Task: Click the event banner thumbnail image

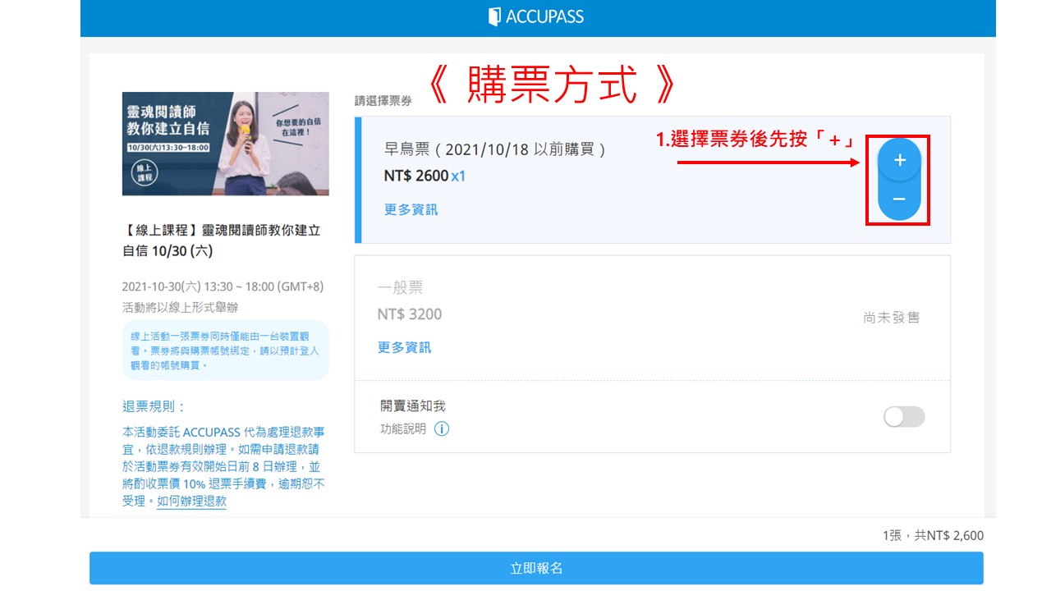Action: tap(225, 144)
